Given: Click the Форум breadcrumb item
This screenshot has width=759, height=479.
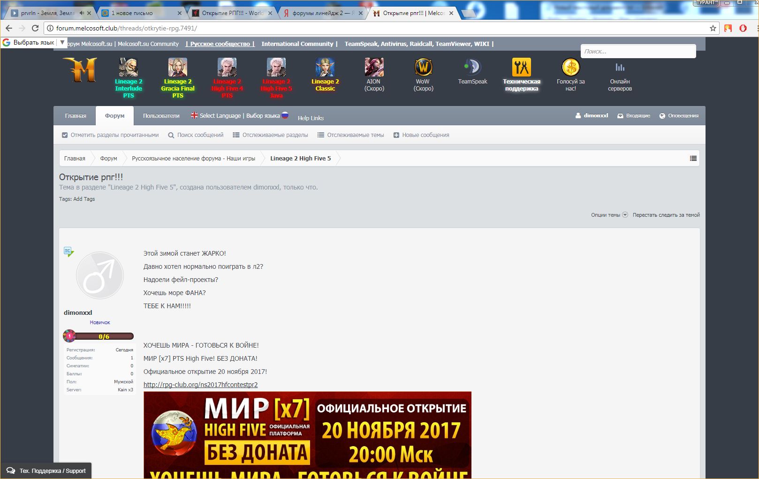Looking at the screenshot, I should (108, 159).
